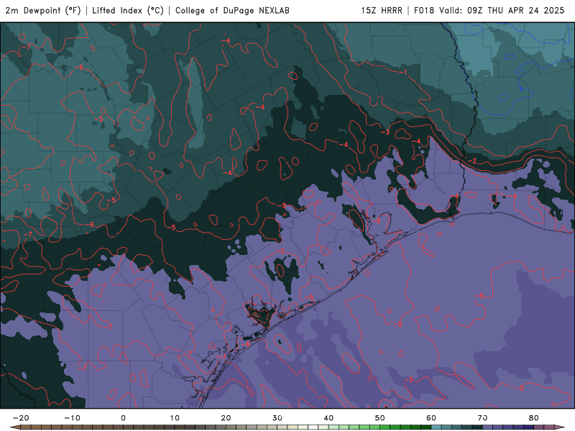This screenshot has height=431, width=575.
Task: Click the red "-2" lifted index contour label
Action: [472, 161]
